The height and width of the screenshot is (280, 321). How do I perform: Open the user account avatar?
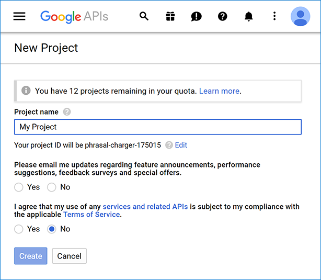tap(300, 16)
